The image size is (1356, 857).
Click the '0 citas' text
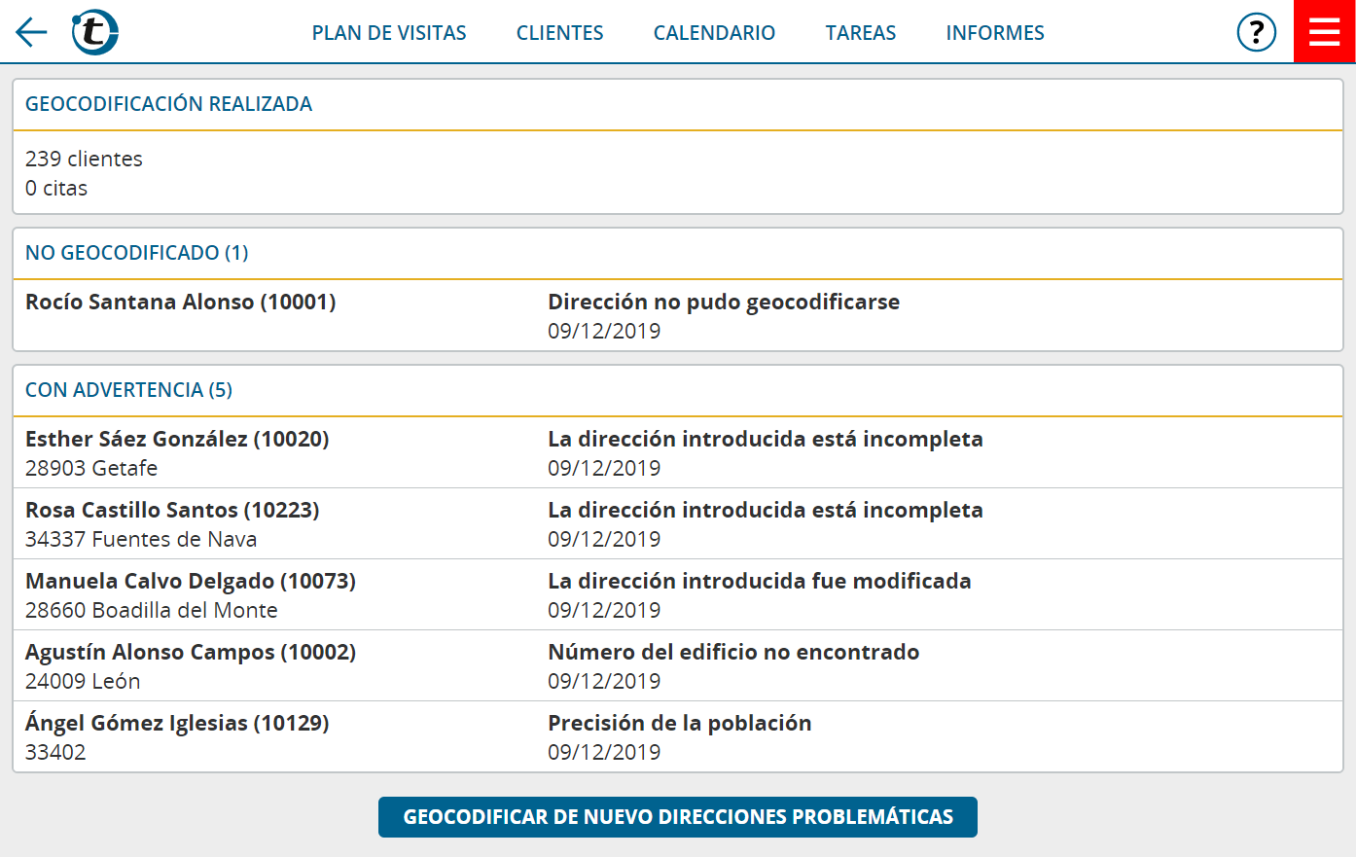click(x=56, y=188)
